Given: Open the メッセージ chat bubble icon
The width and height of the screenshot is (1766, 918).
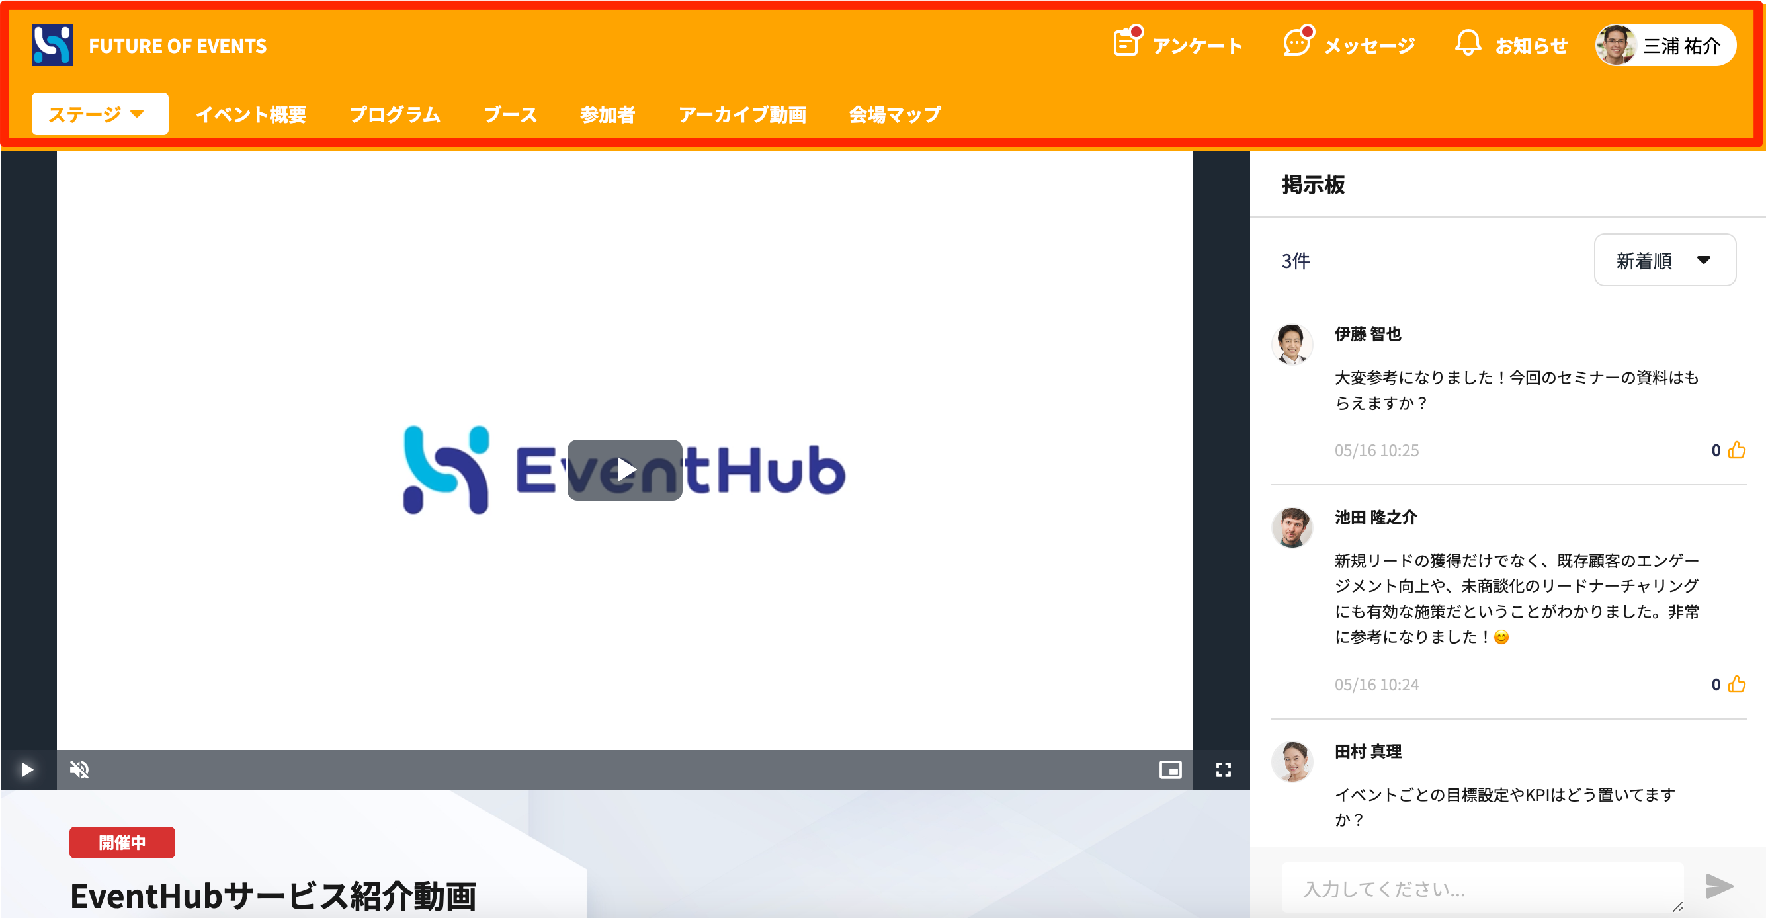Looking at the screenshot, I should point(1298,42).
